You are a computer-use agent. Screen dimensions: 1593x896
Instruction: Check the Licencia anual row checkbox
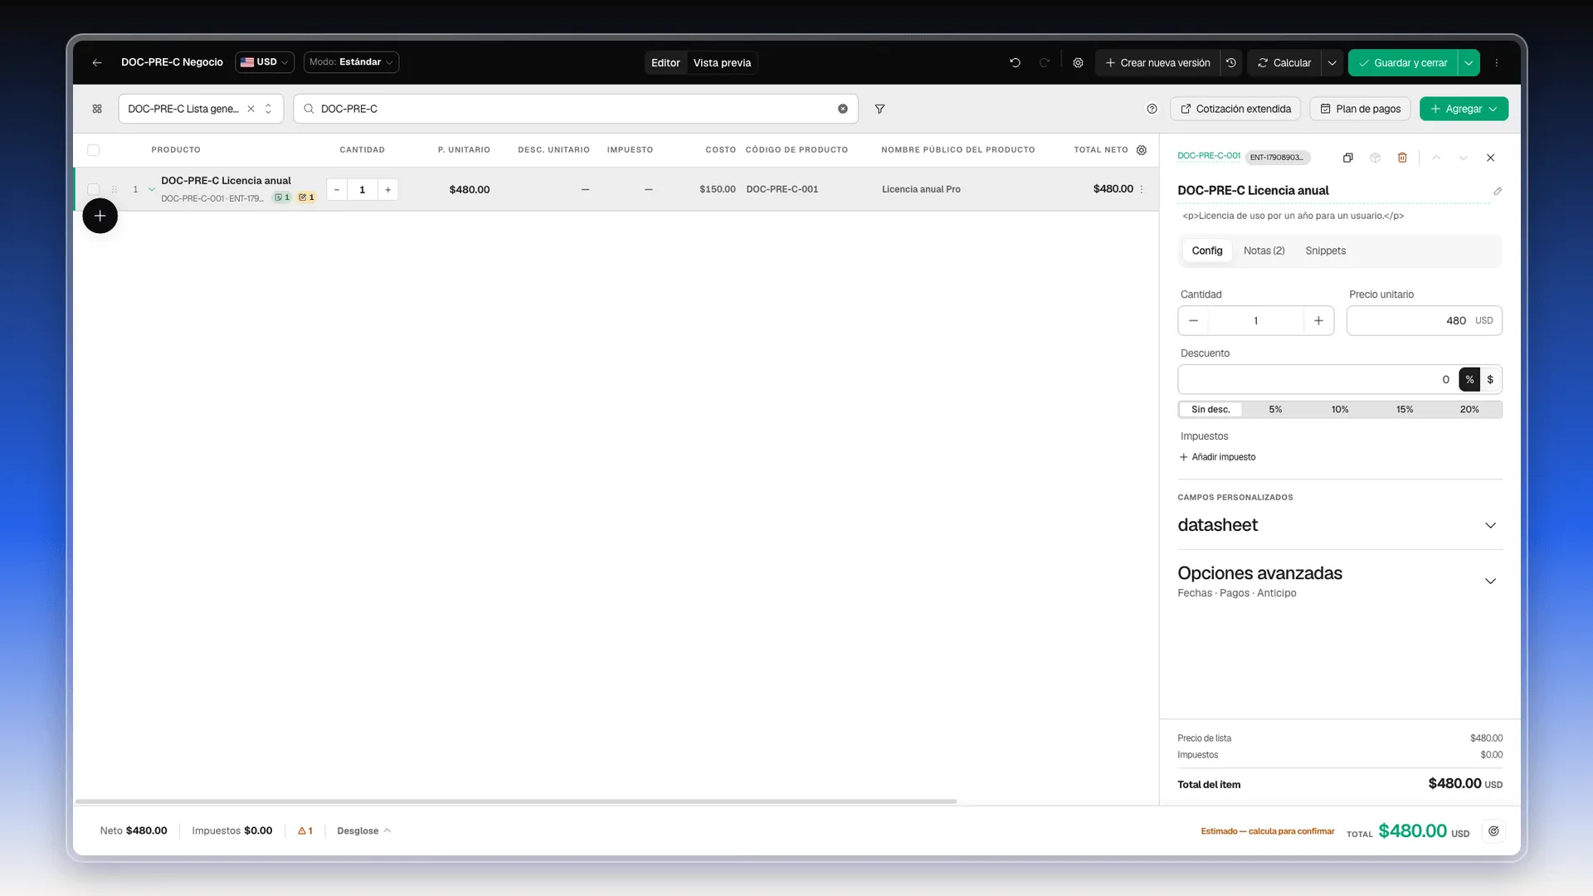[93, 189]
